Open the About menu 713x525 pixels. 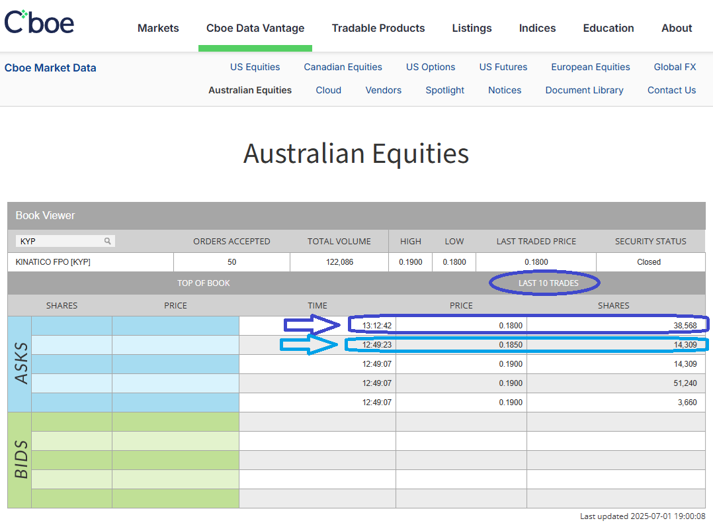(677, 28)
